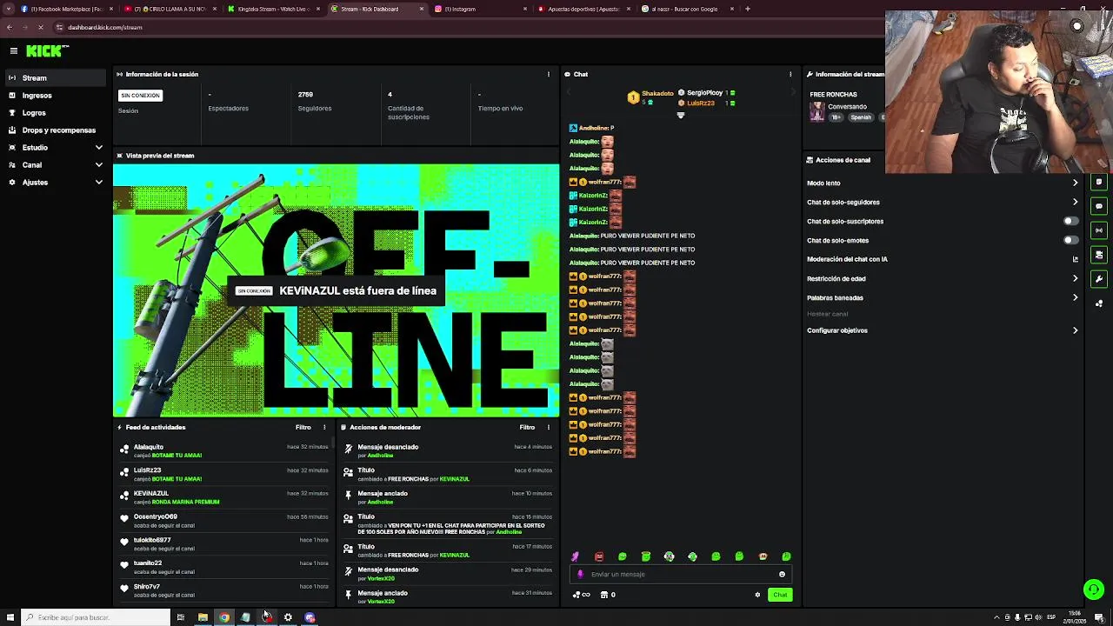Click Alalaquito in activity feed
This screenshot has width=1113, height=626.
(x=149, y=447)
